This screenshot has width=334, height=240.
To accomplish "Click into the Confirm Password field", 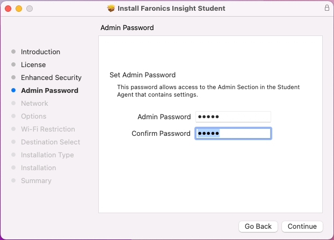I will [x=233, y=133].
